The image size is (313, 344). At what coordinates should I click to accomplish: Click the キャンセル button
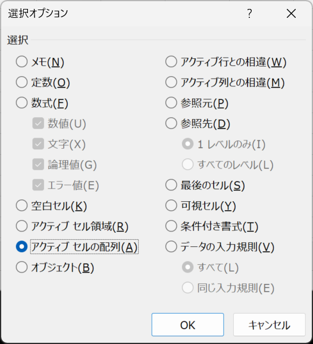pyautogui.click(x=270, y=325)
